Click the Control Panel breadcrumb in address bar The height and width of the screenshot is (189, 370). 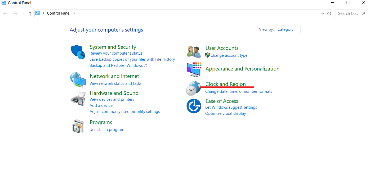[x=59, y=13]
